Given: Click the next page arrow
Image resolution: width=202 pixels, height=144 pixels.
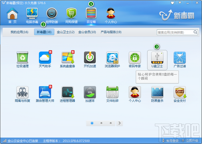Looking at the screenshot, I should click(120, 123).
